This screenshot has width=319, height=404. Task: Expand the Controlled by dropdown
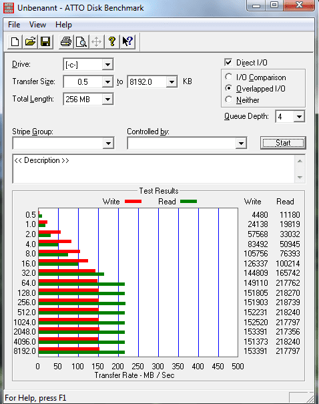241,143
